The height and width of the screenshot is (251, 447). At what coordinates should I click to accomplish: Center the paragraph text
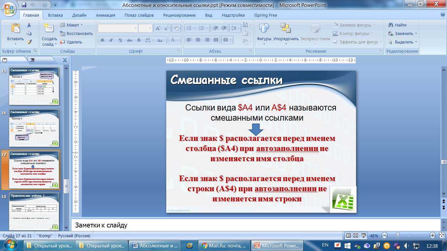pos(198,40)
